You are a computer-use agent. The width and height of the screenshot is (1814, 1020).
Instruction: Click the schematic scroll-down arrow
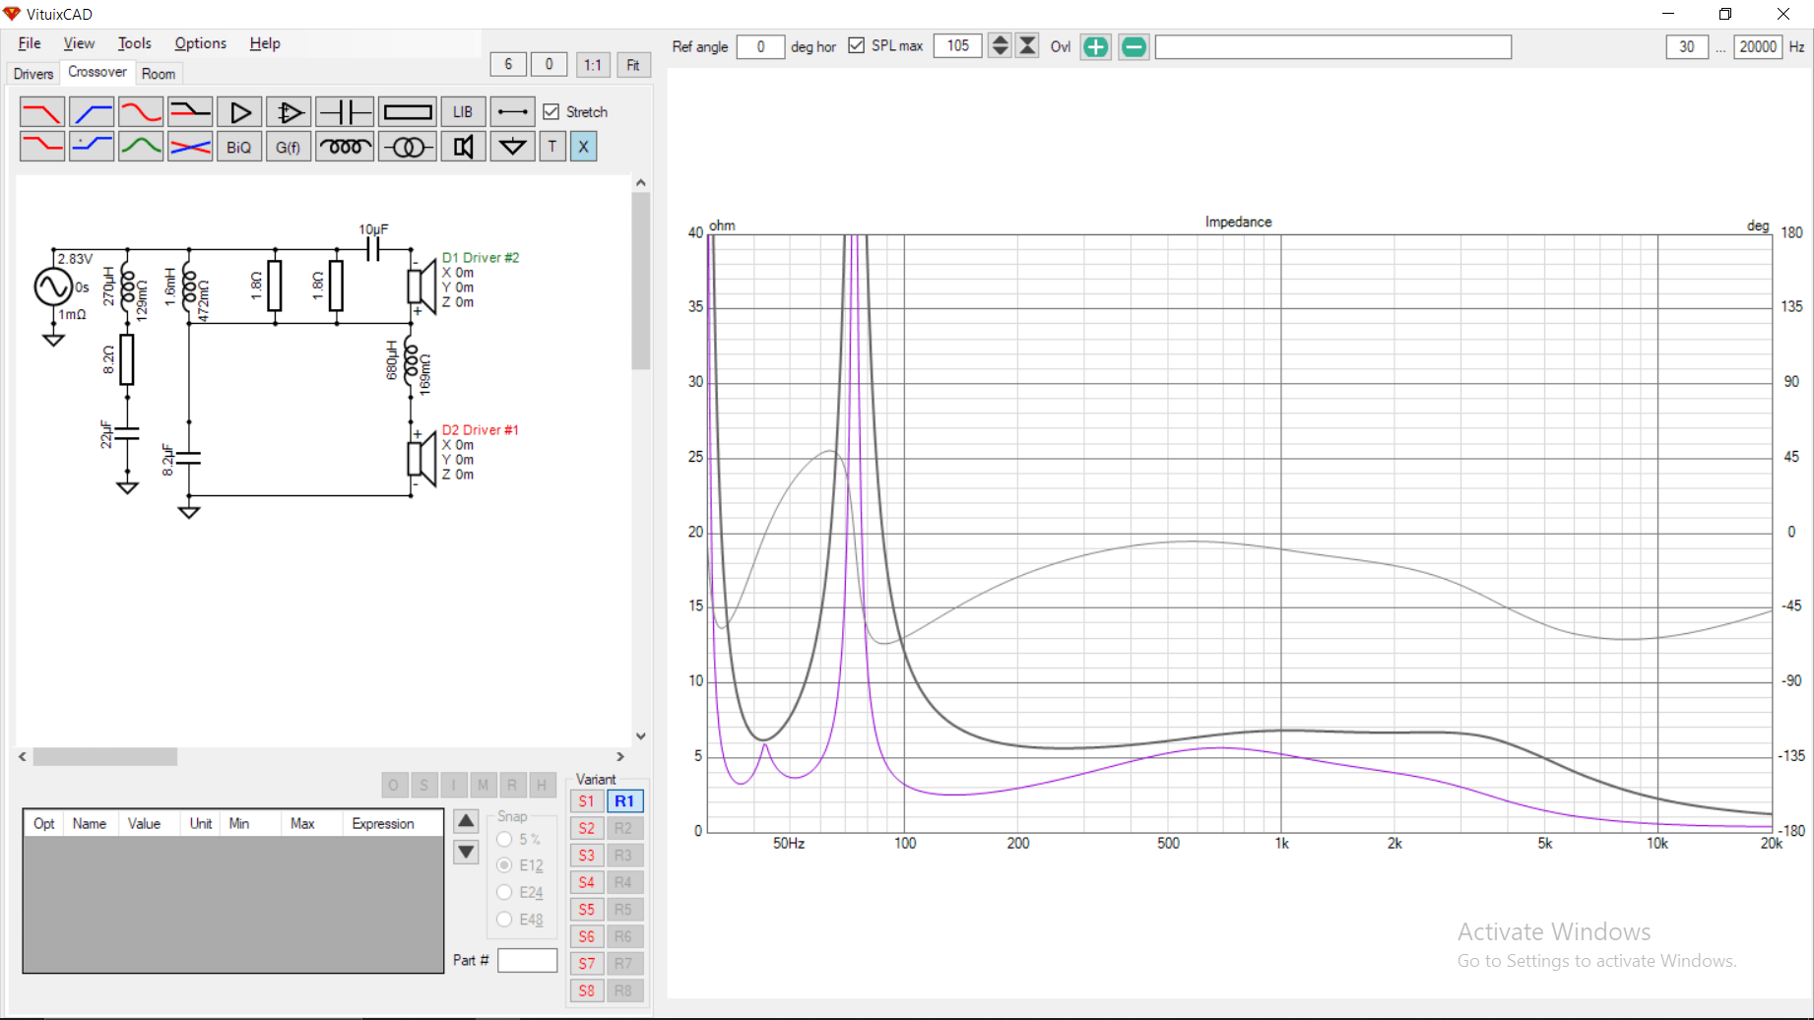coord(641,736)
